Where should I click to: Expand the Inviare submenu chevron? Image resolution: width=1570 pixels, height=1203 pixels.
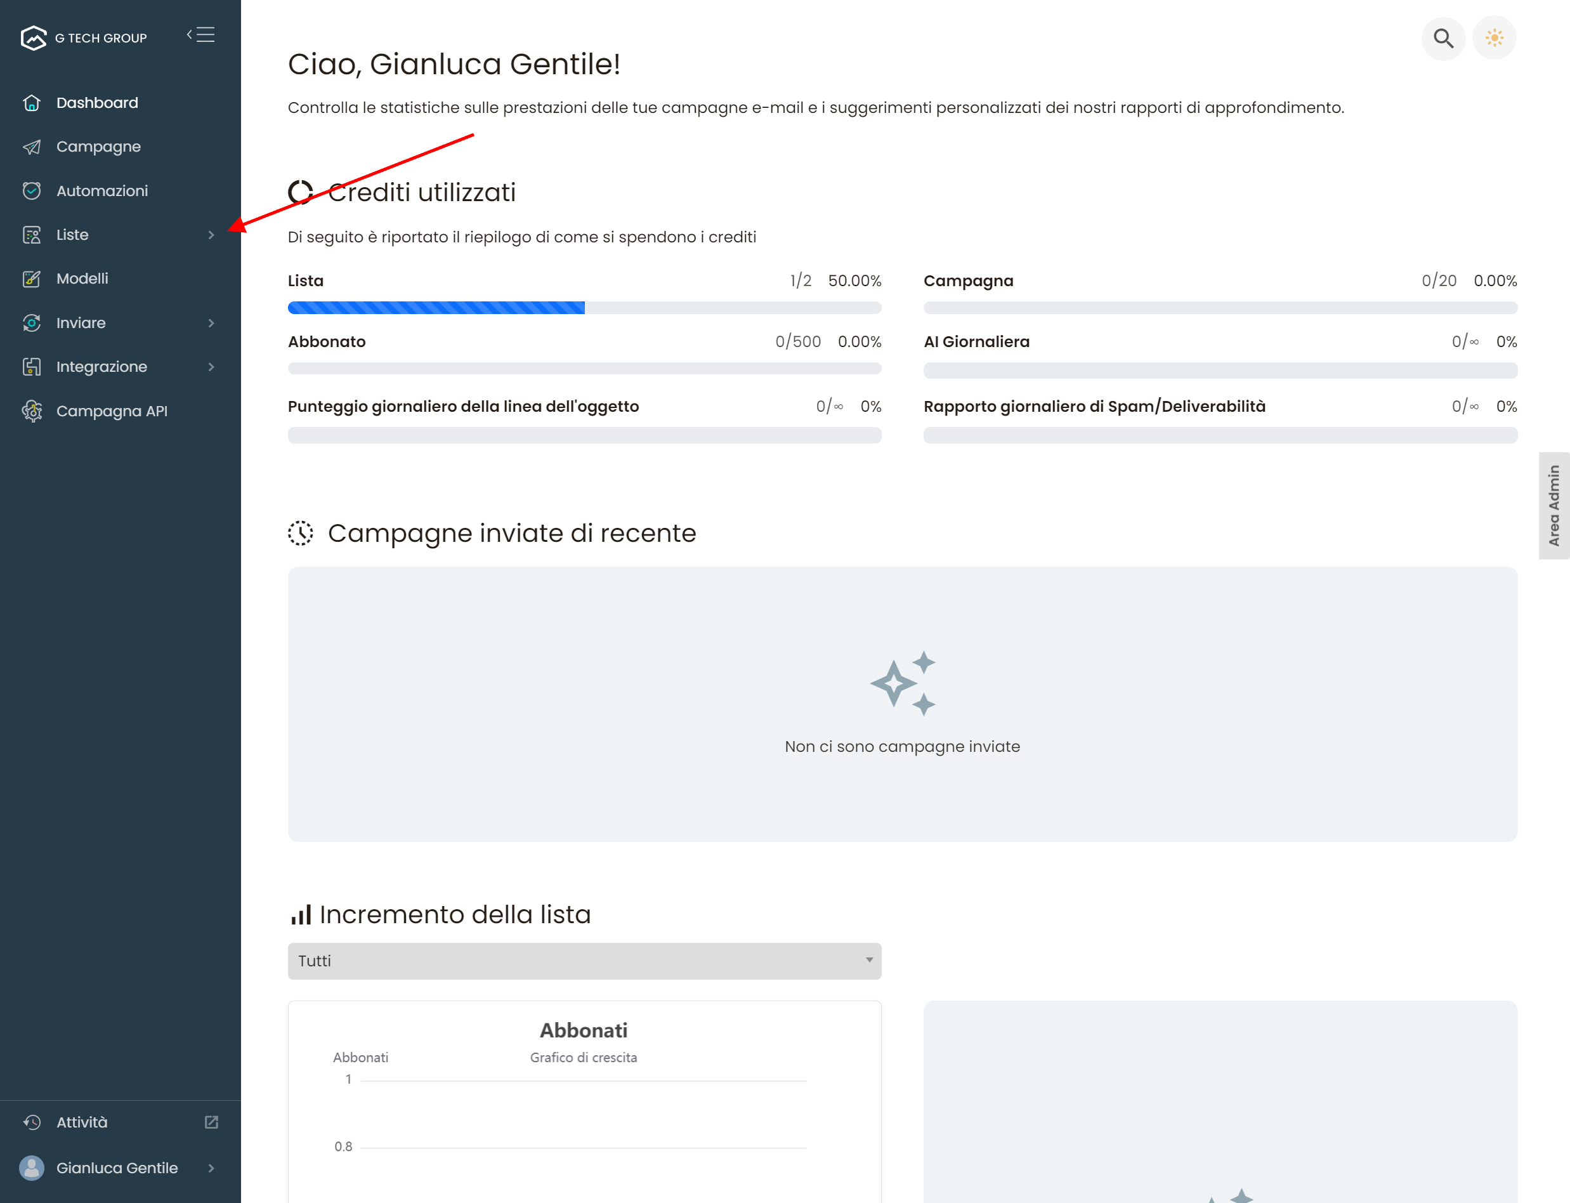211,323
